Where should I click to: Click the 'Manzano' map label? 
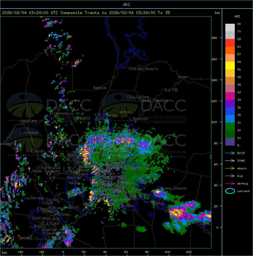point(26,238)
